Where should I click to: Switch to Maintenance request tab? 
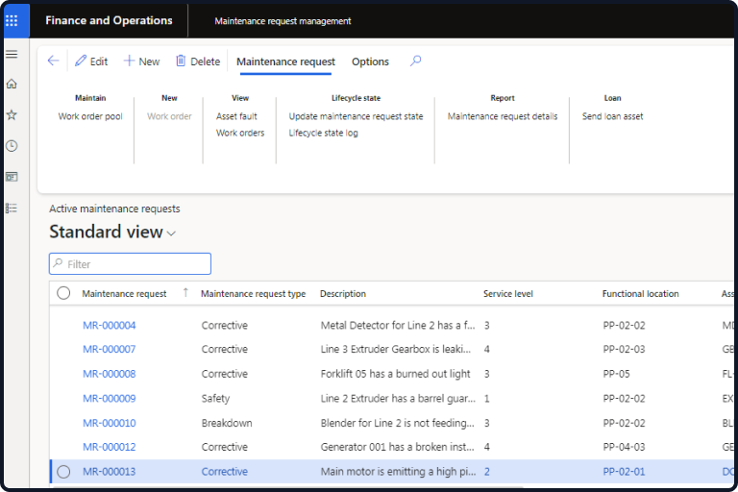(285, 61)
